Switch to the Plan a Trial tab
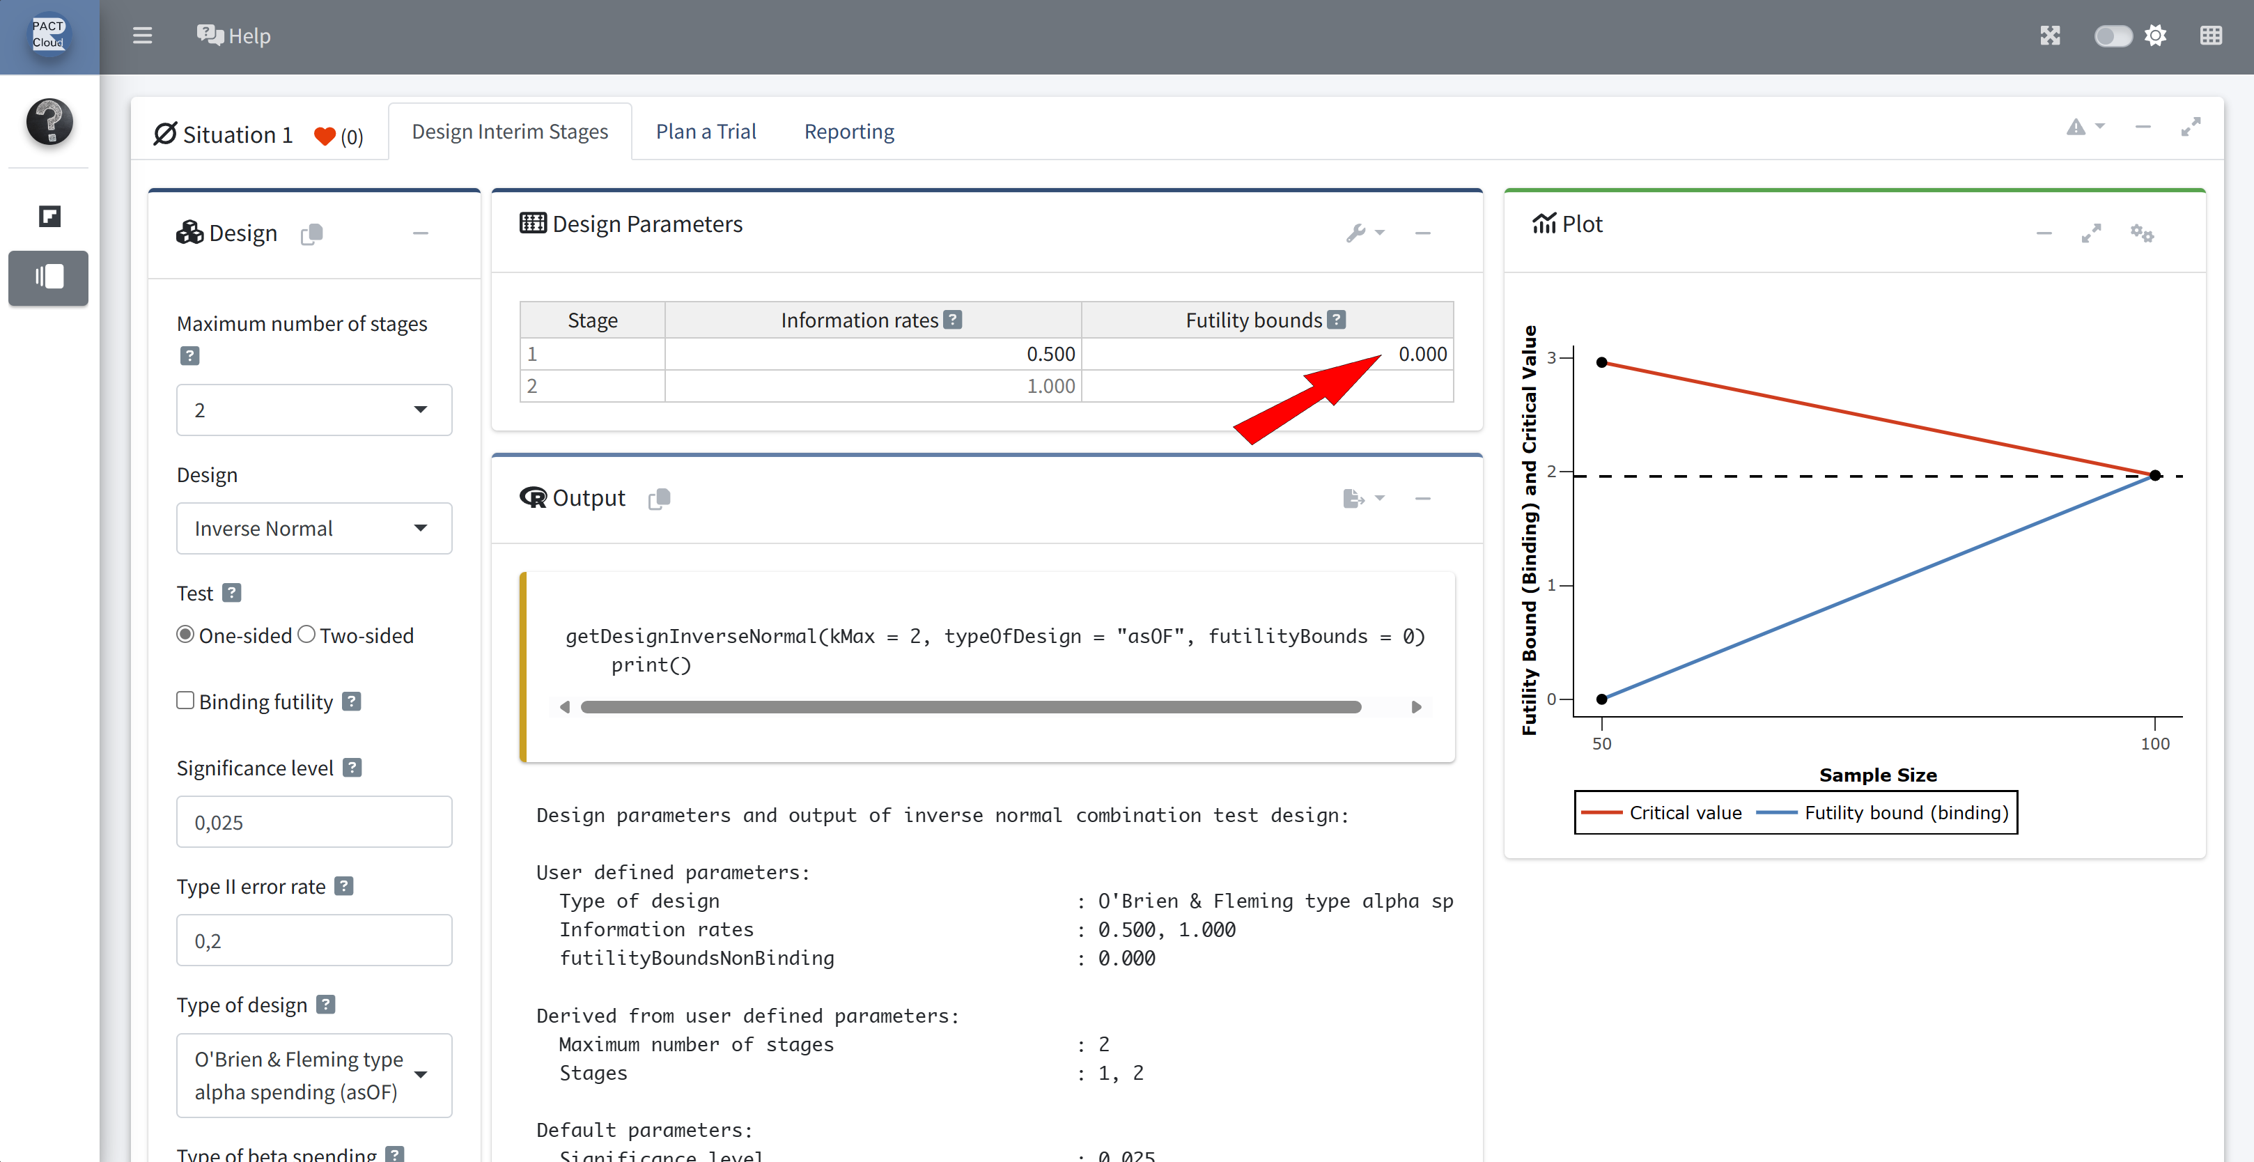The height and width of the screenshot is (1162, 2254). [706, 131]
